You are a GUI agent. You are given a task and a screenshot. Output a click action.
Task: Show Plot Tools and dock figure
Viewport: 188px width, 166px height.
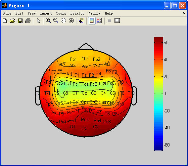pyautogui.click(x=117, y=21)
